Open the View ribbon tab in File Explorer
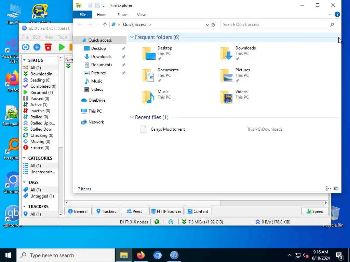The height and width of the screenshot is (262, 350). (141, 14)
